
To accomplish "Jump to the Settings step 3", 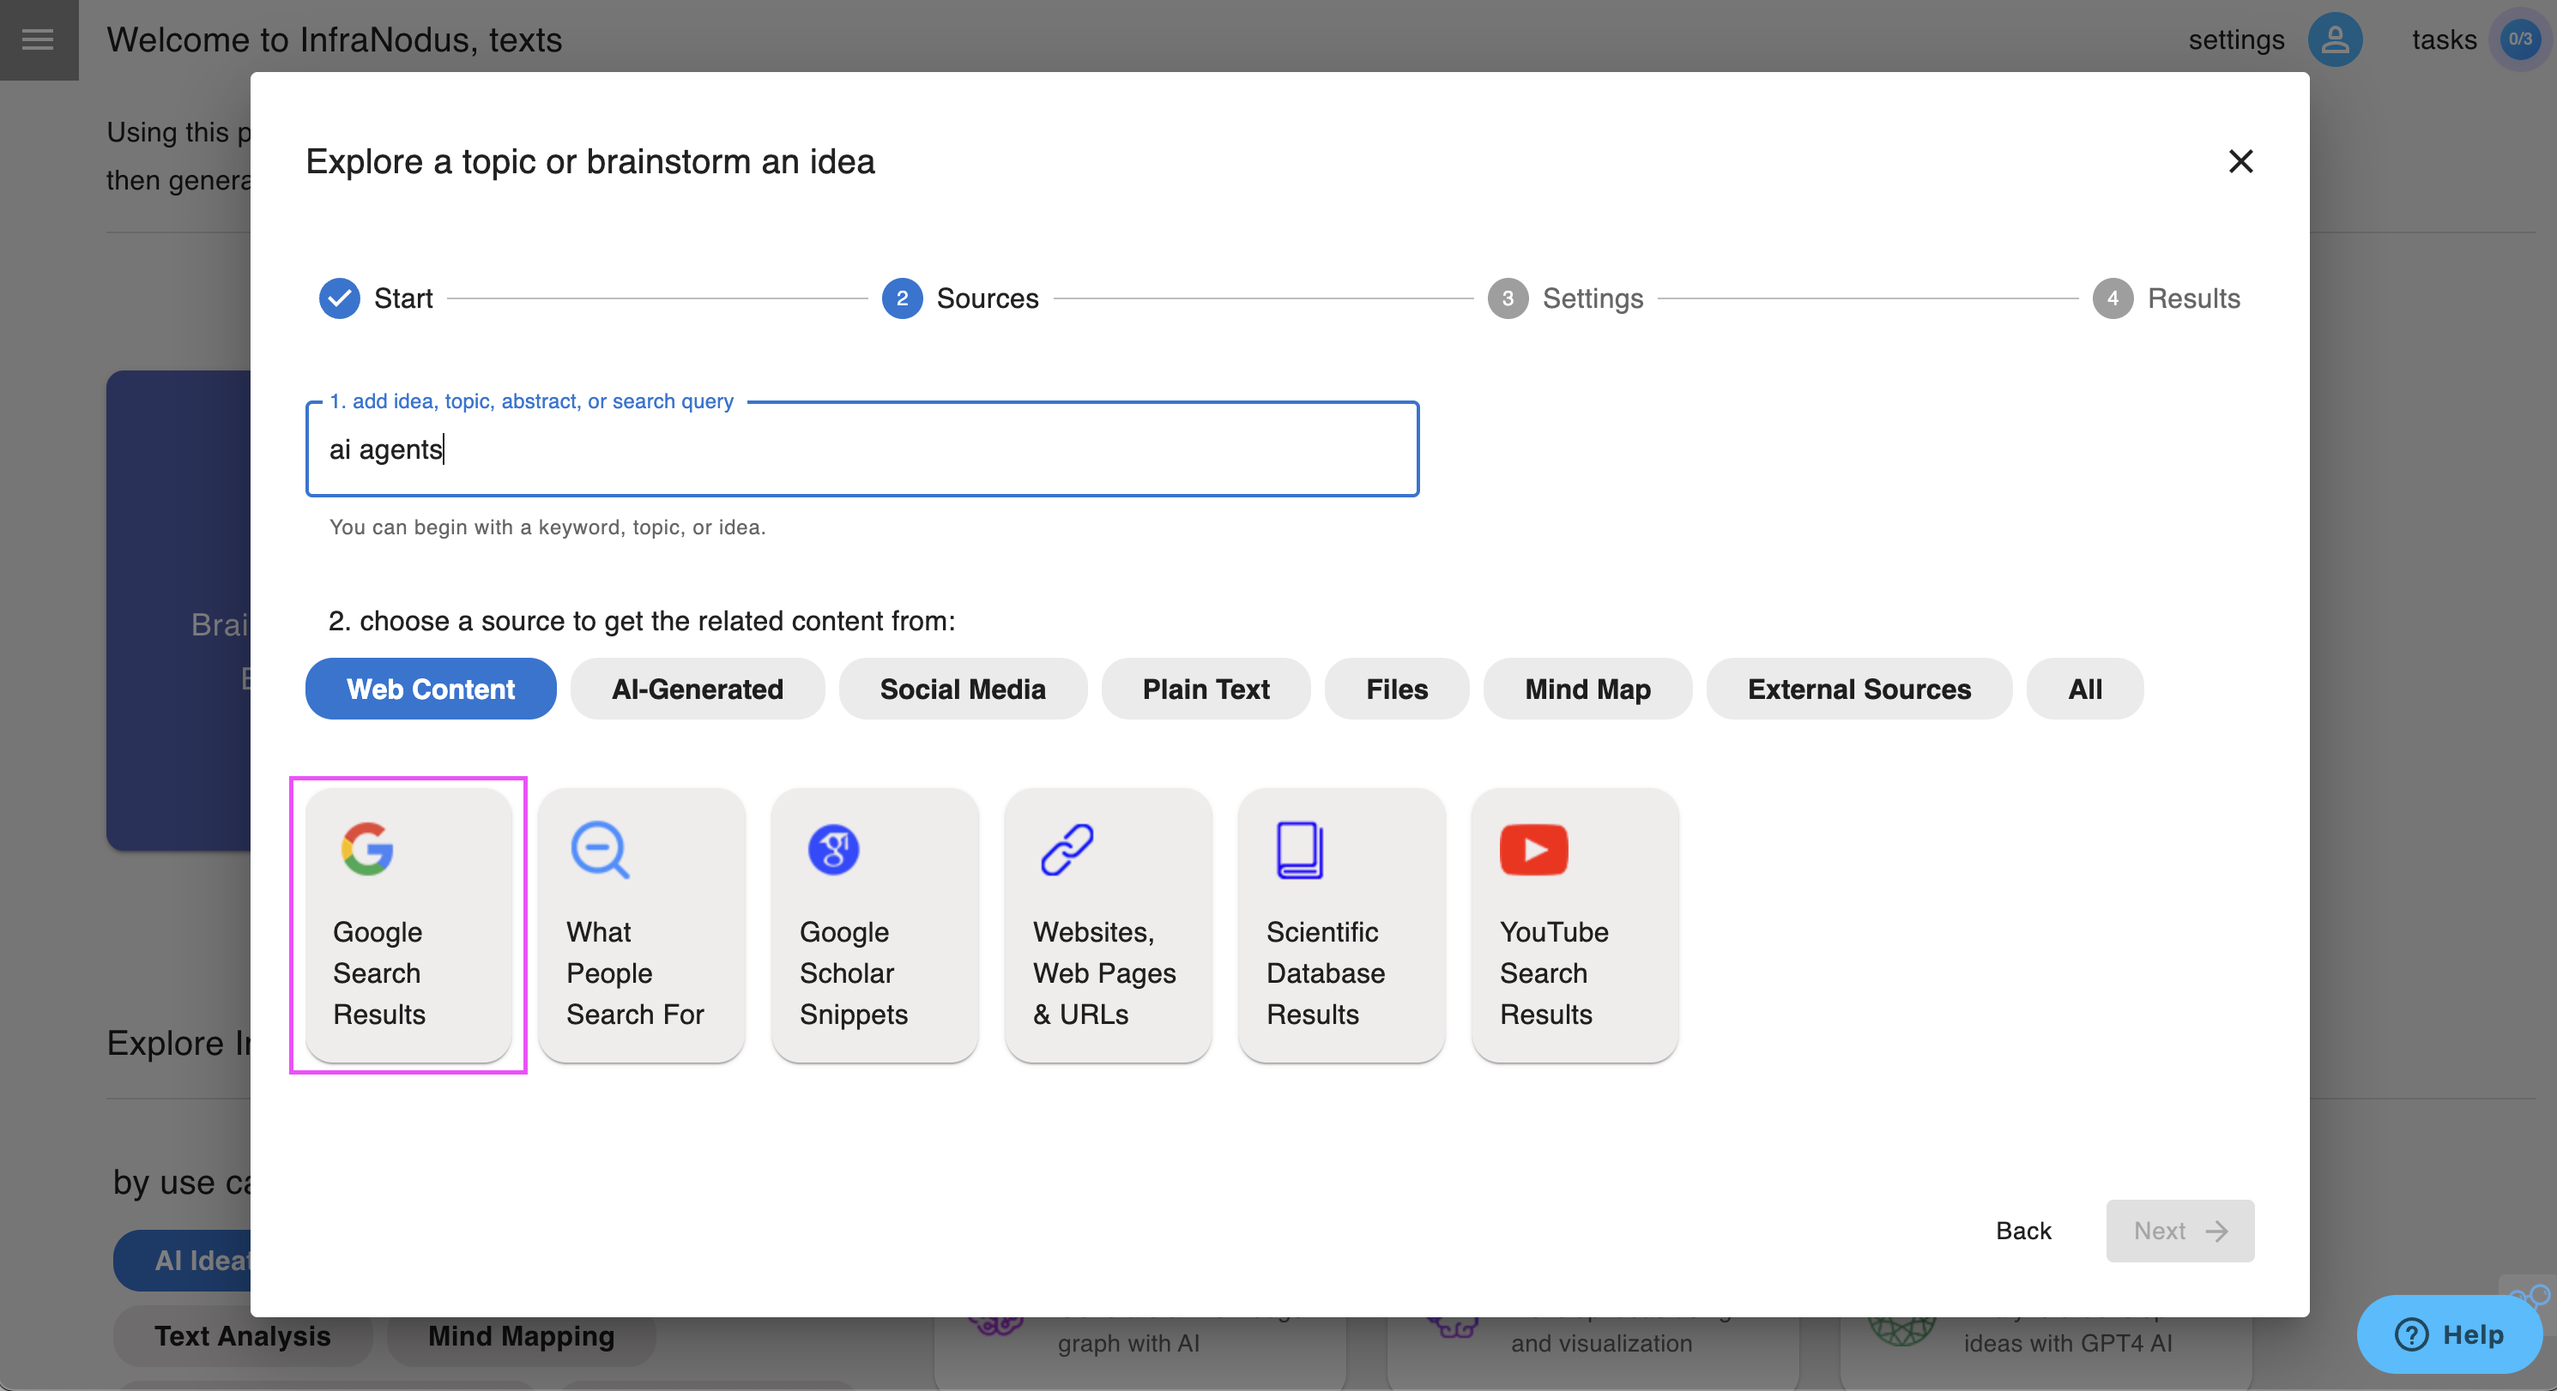I will coord(1564,298).
